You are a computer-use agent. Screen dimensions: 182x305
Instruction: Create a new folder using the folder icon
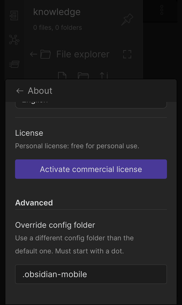[x=83, y=75]
